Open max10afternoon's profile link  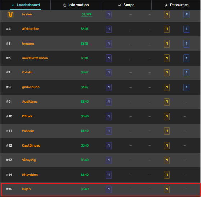coord(35,58)
